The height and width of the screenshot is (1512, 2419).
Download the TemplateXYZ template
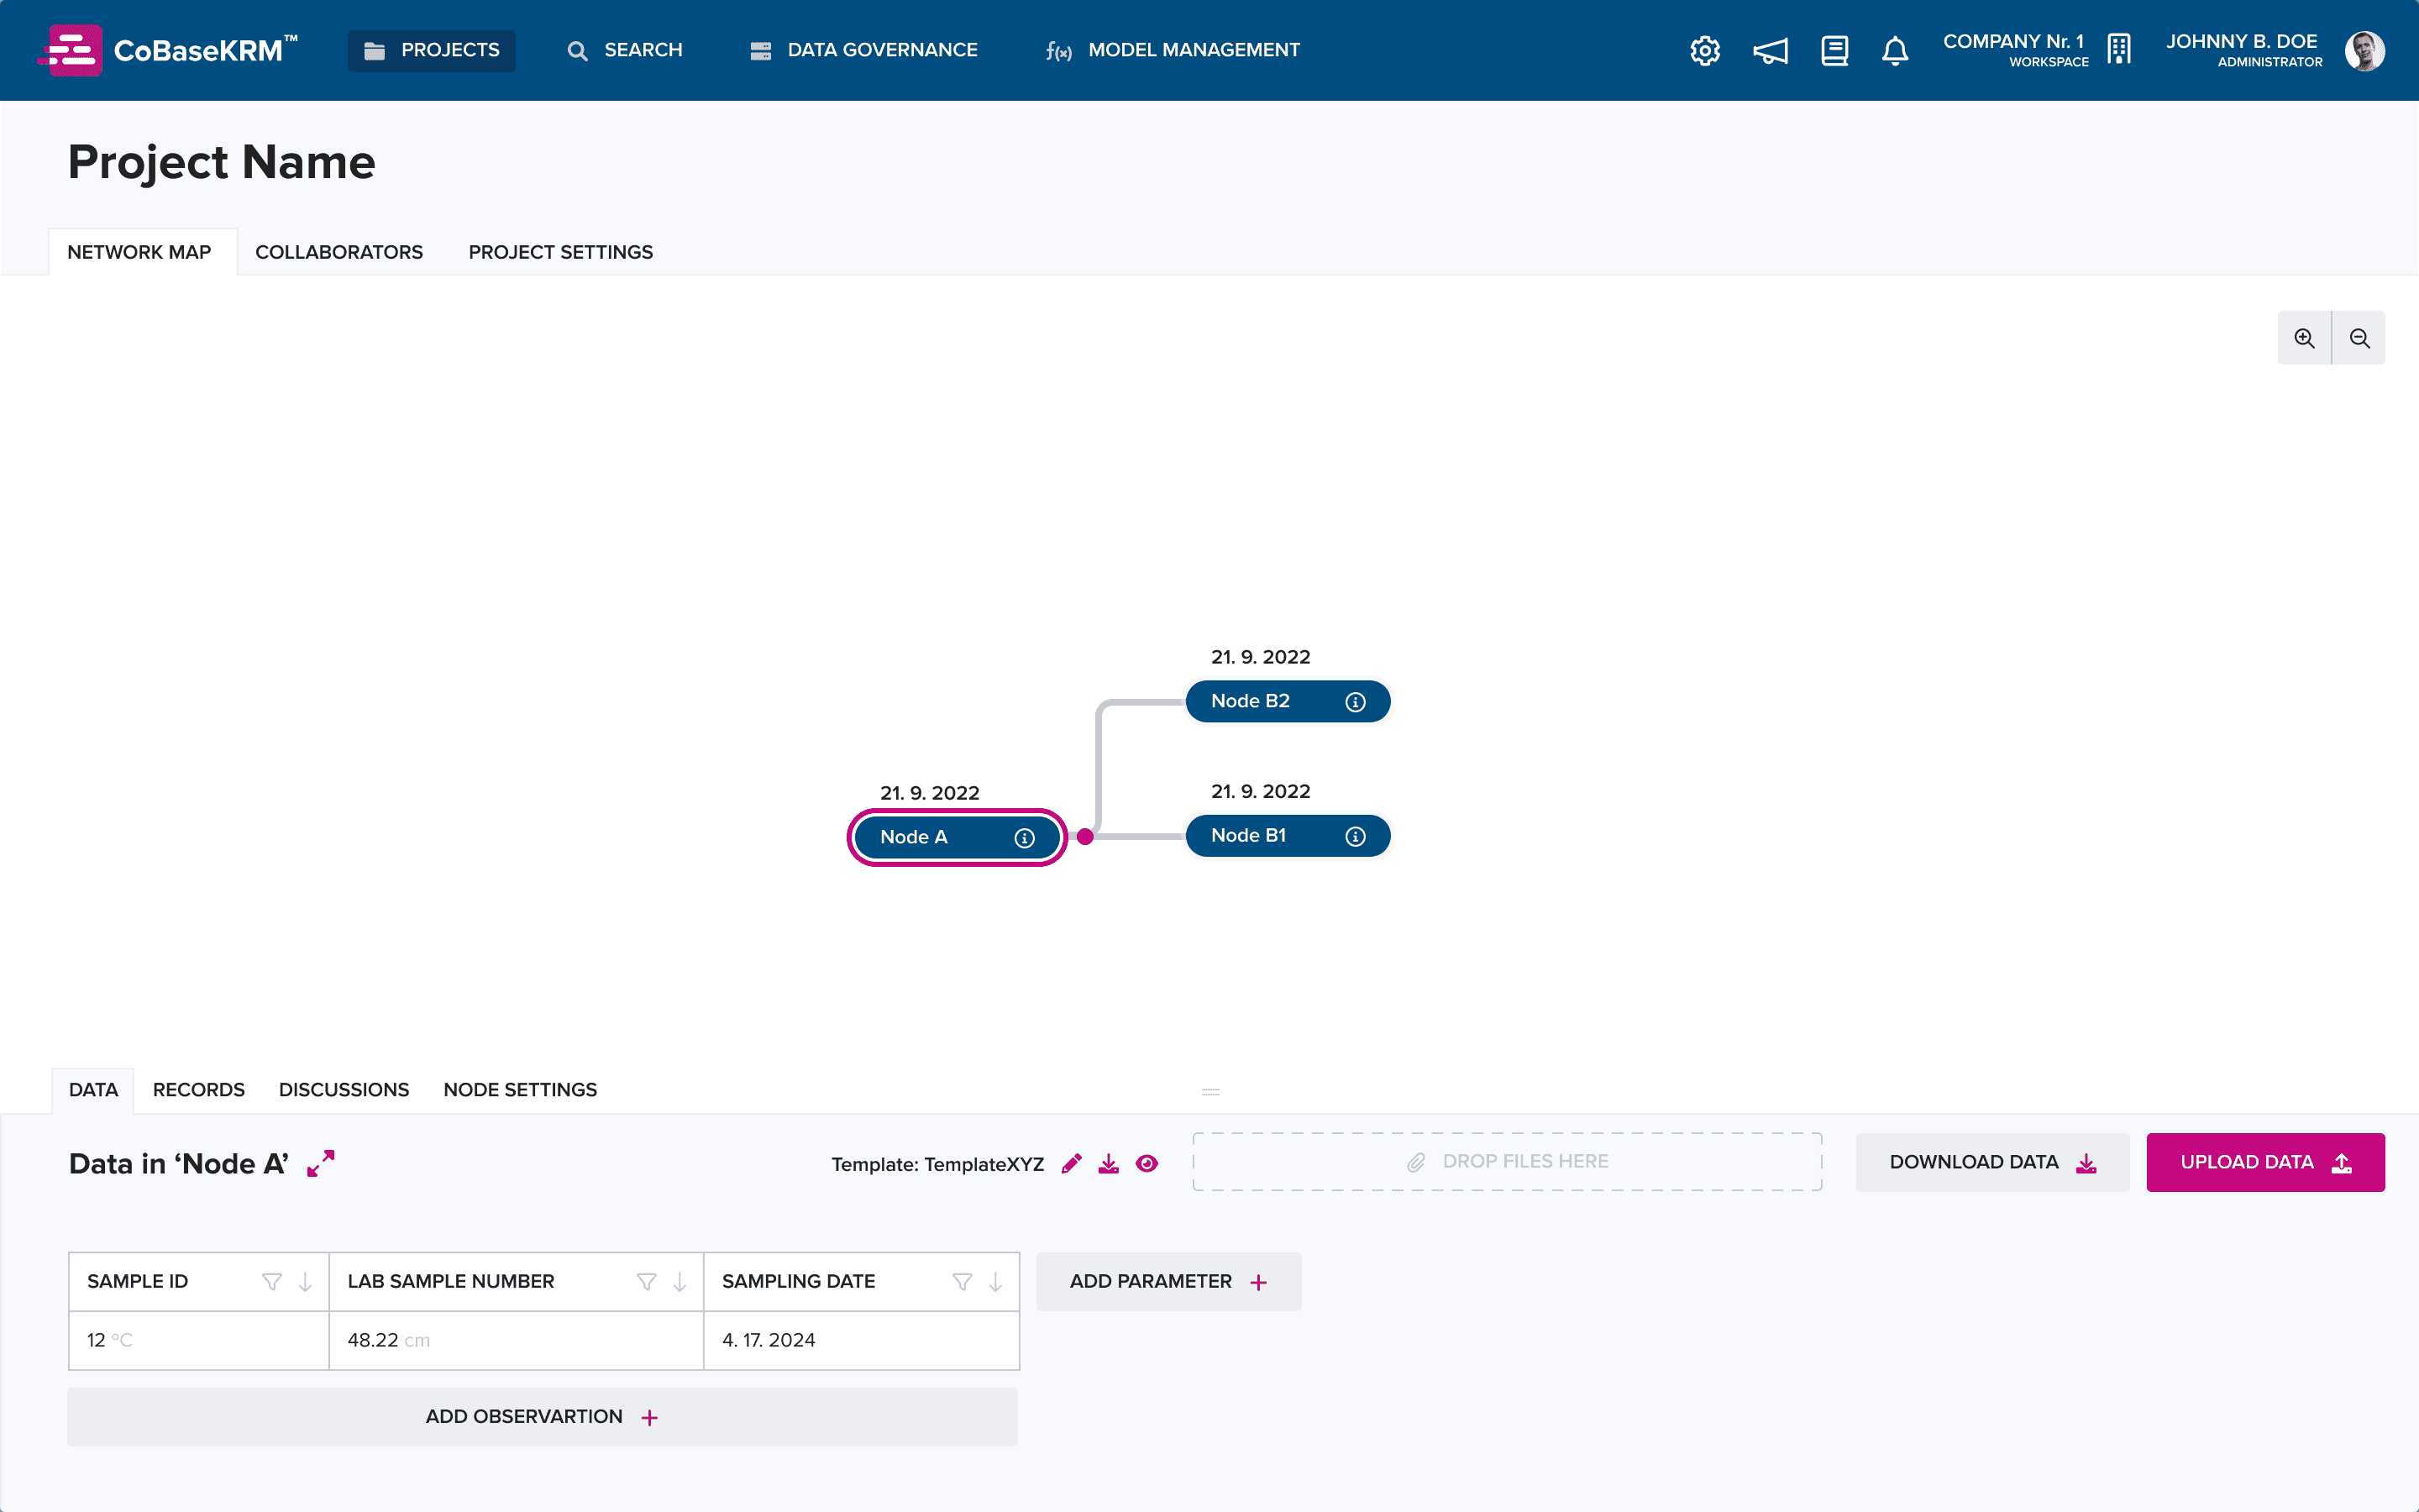click(1109, 1163)
